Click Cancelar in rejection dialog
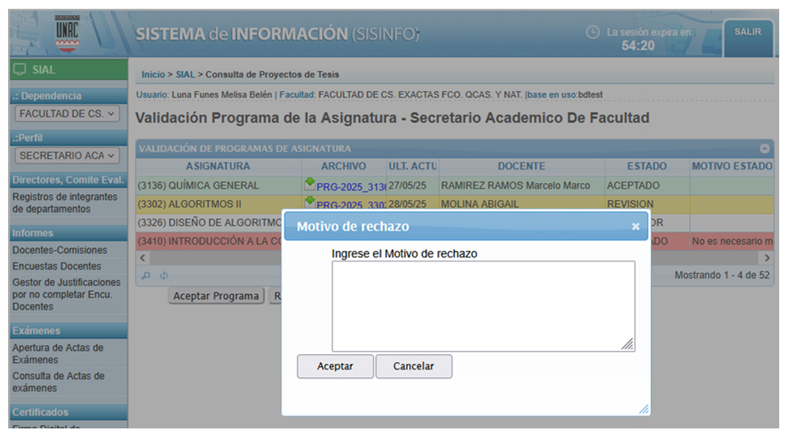The height and width of the screenshot is (438, 788). [x=413, y=367]
